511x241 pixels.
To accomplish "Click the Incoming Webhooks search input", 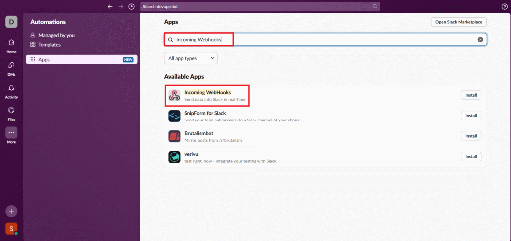I will point(325,39).
